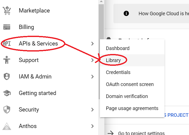Click the Anthos triangle icon
The height and width of the screenshot is (135, 189).
7,126
